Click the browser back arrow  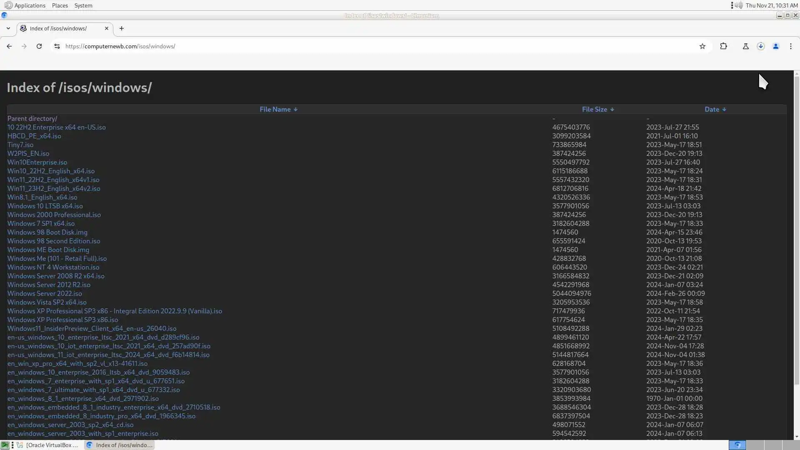[9, 46]
